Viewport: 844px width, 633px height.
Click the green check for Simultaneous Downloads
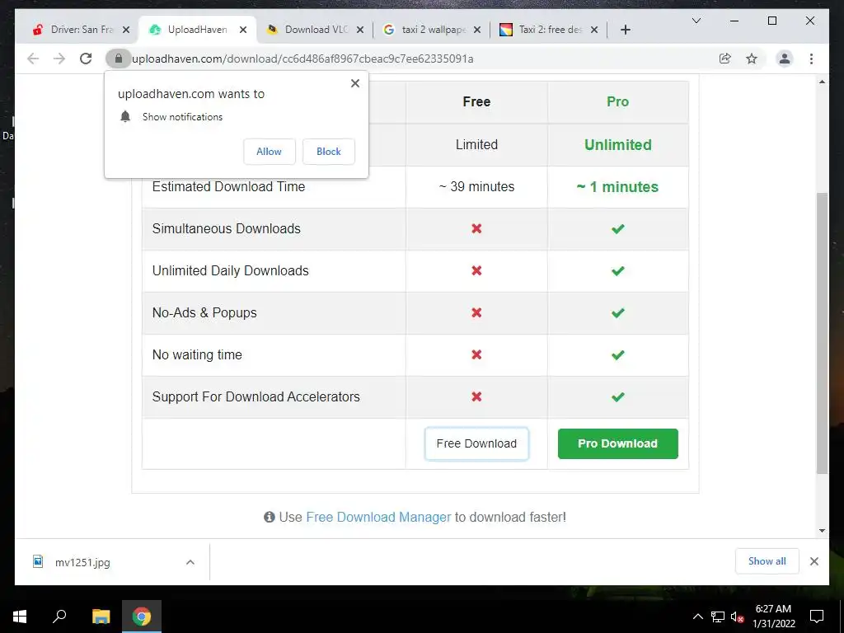point(617,229)
